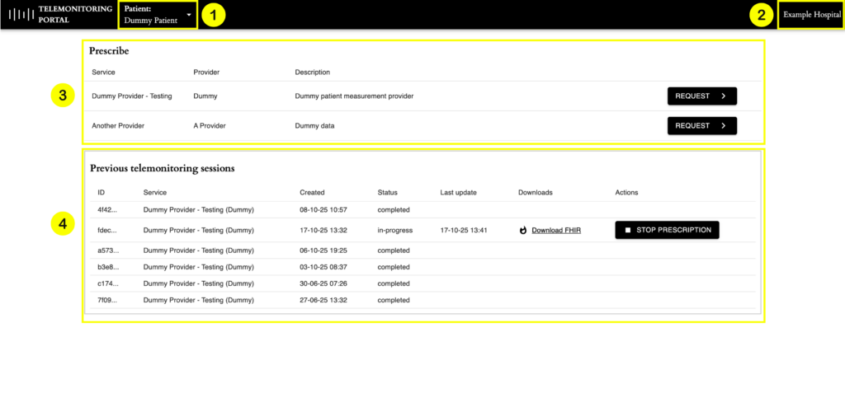Click the square stop icon in Stop Prescription

coord(628,230)
